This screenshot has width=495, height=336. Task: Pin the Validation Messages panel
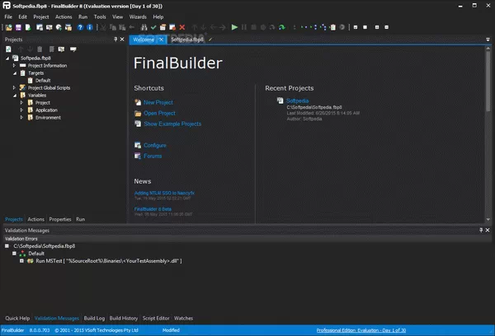pyautogui.click(x=481, y=231)
